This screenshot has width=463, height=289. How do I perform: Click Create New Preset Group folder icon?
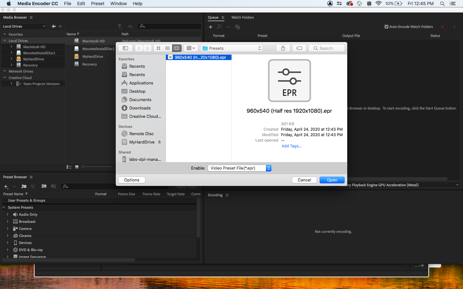coord(24,186)
